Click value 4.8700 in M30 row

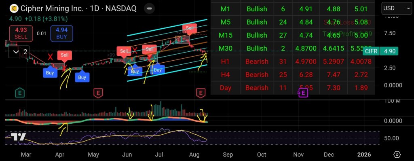306,49
